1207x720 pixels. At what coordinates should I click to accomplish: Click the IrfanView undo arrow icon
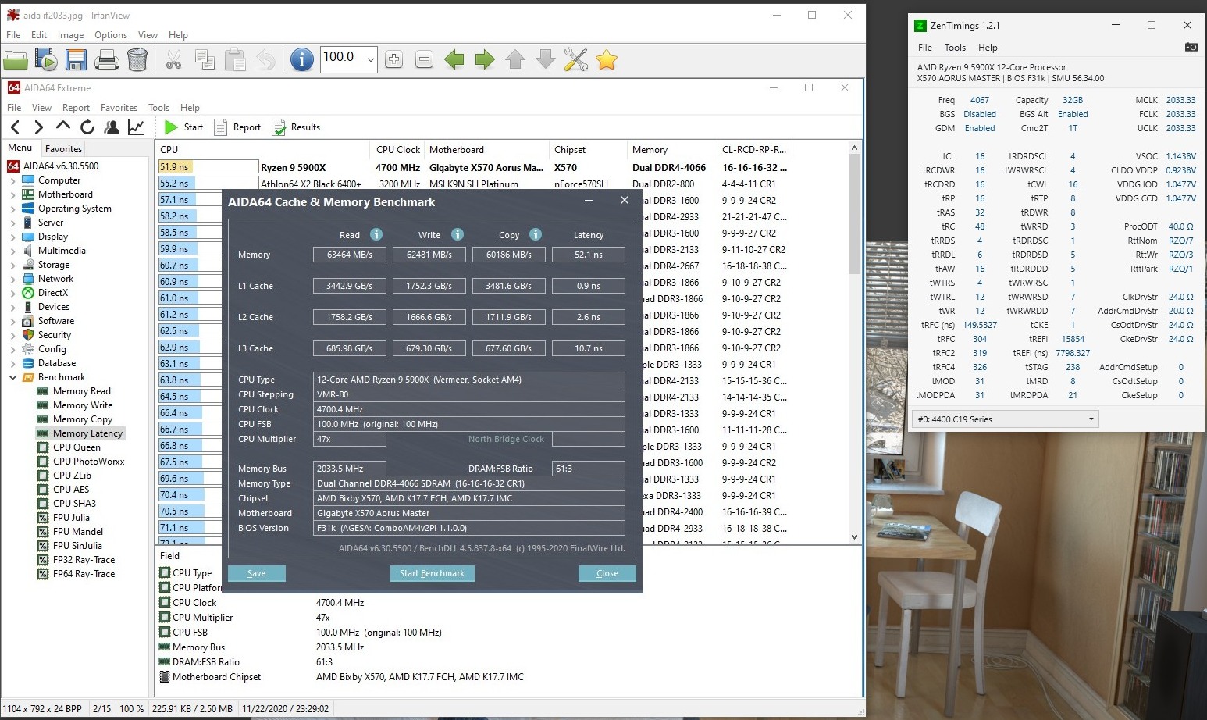(265, 59)
